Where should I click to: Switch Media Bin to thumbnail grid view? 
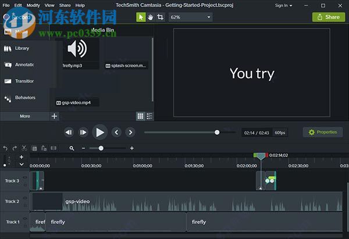point(140,116)
